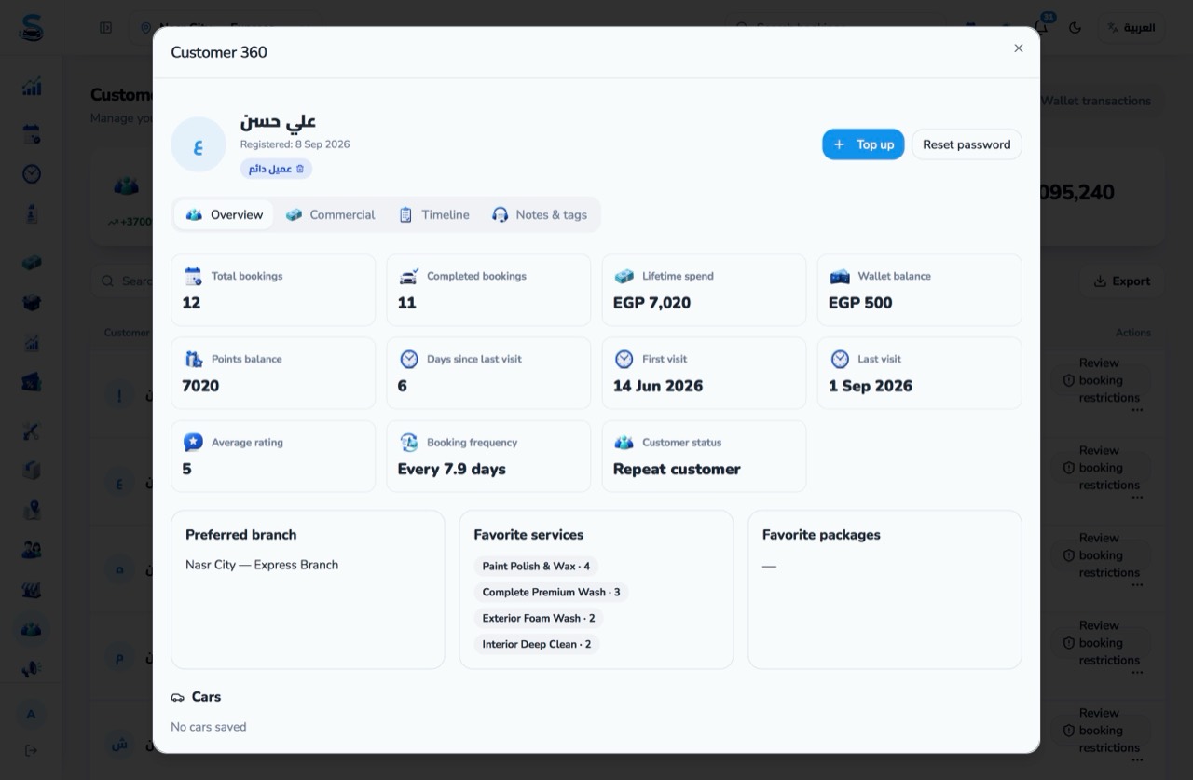
Task: Click the Points balance value 7020
Action: (x=200, y=386)
